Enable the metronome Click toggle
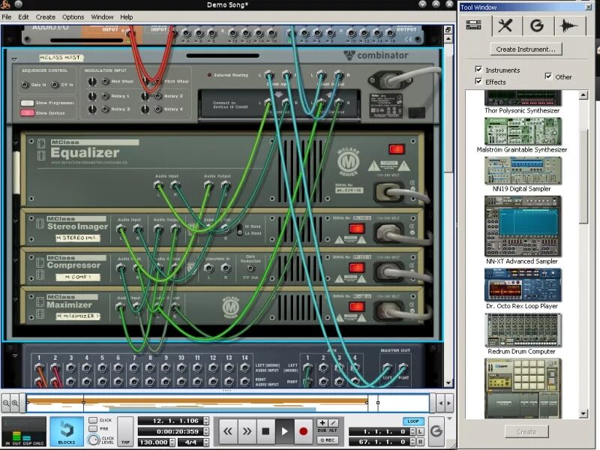The height and width of the screenshot is (450, 600). click(93, 420)
